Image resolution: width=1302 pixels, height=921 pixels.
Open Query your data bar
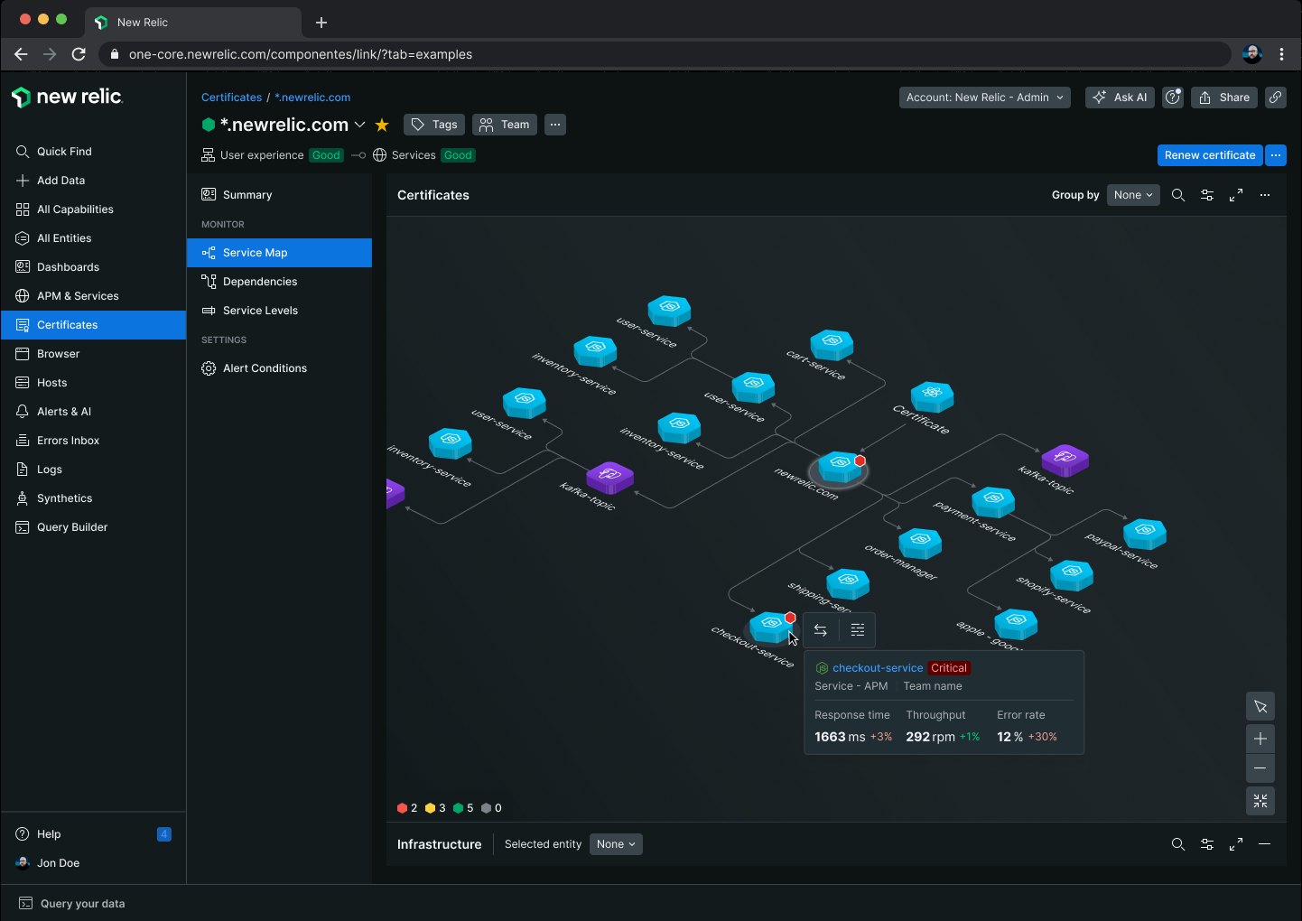click(72, 903)
